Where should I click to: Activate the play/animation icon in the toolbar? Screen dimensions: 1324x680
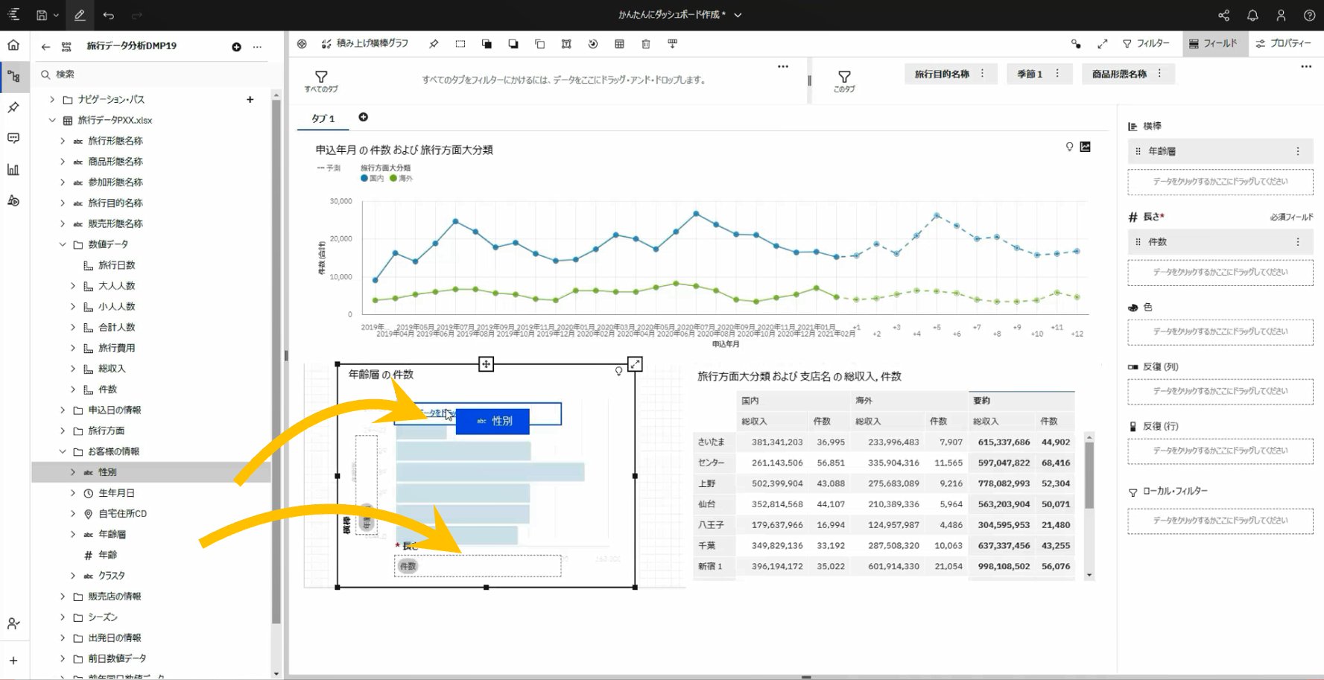pos(593,44)
